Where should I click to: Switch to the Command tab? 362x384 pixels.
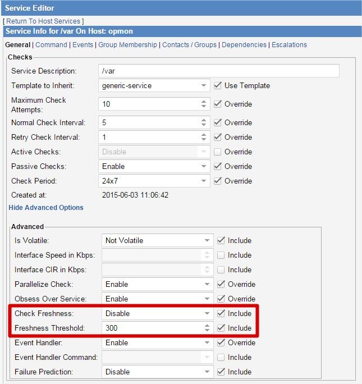click(x=51, y=45)
